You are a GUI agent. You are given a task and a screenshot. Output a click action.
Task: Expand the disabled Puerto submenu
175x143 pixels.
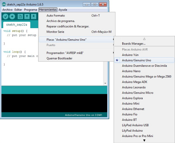77,45
